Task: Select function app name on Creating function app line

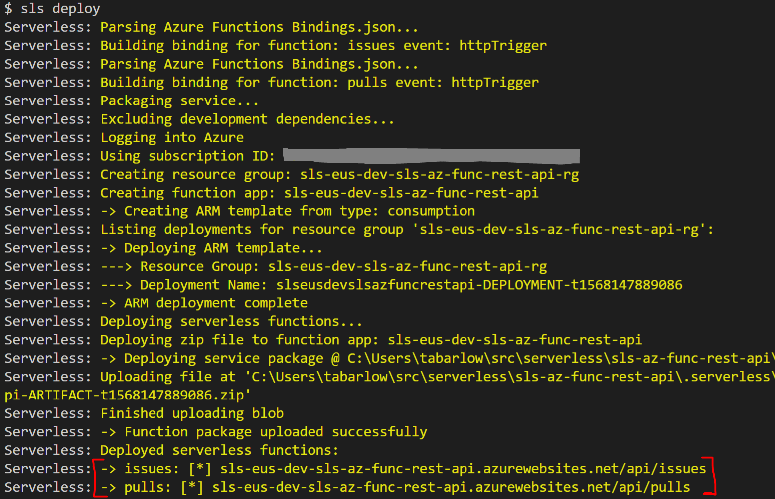Action: pos(411,193)
